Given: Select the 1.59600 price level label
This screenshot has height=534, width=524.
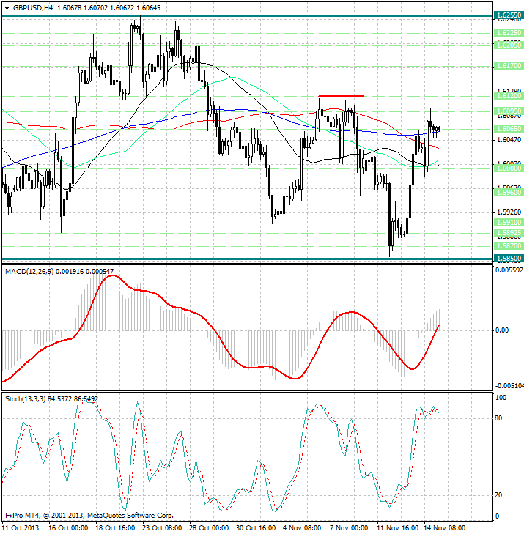Looking at the screenshot, I should tap(509, 193).
